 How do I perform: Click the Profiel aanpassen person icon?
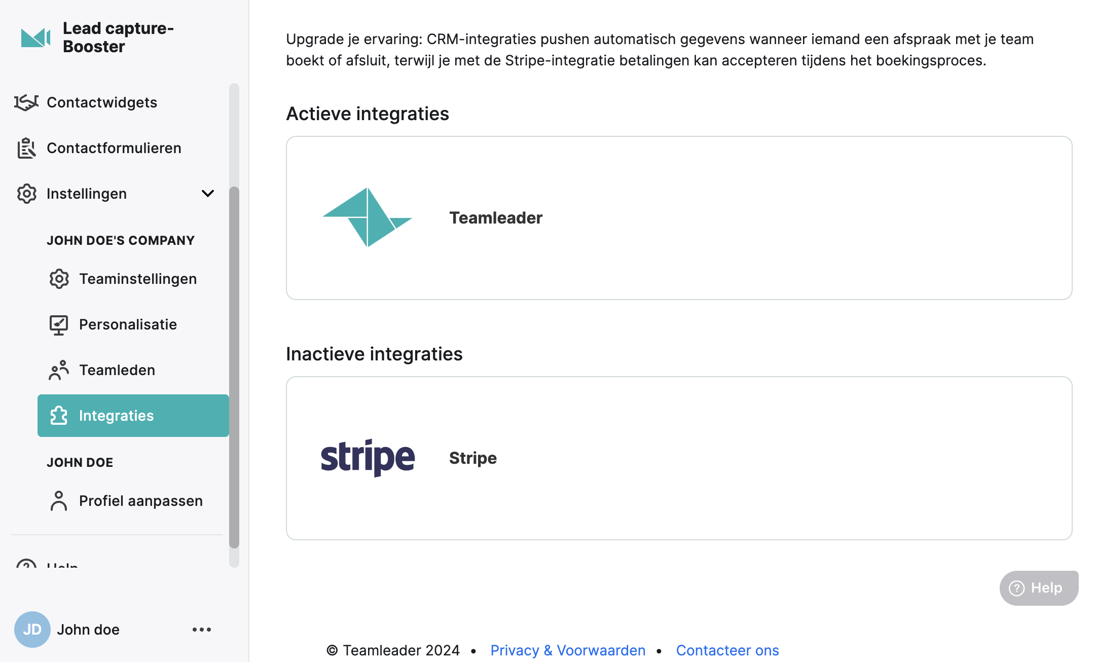(59, 501)
